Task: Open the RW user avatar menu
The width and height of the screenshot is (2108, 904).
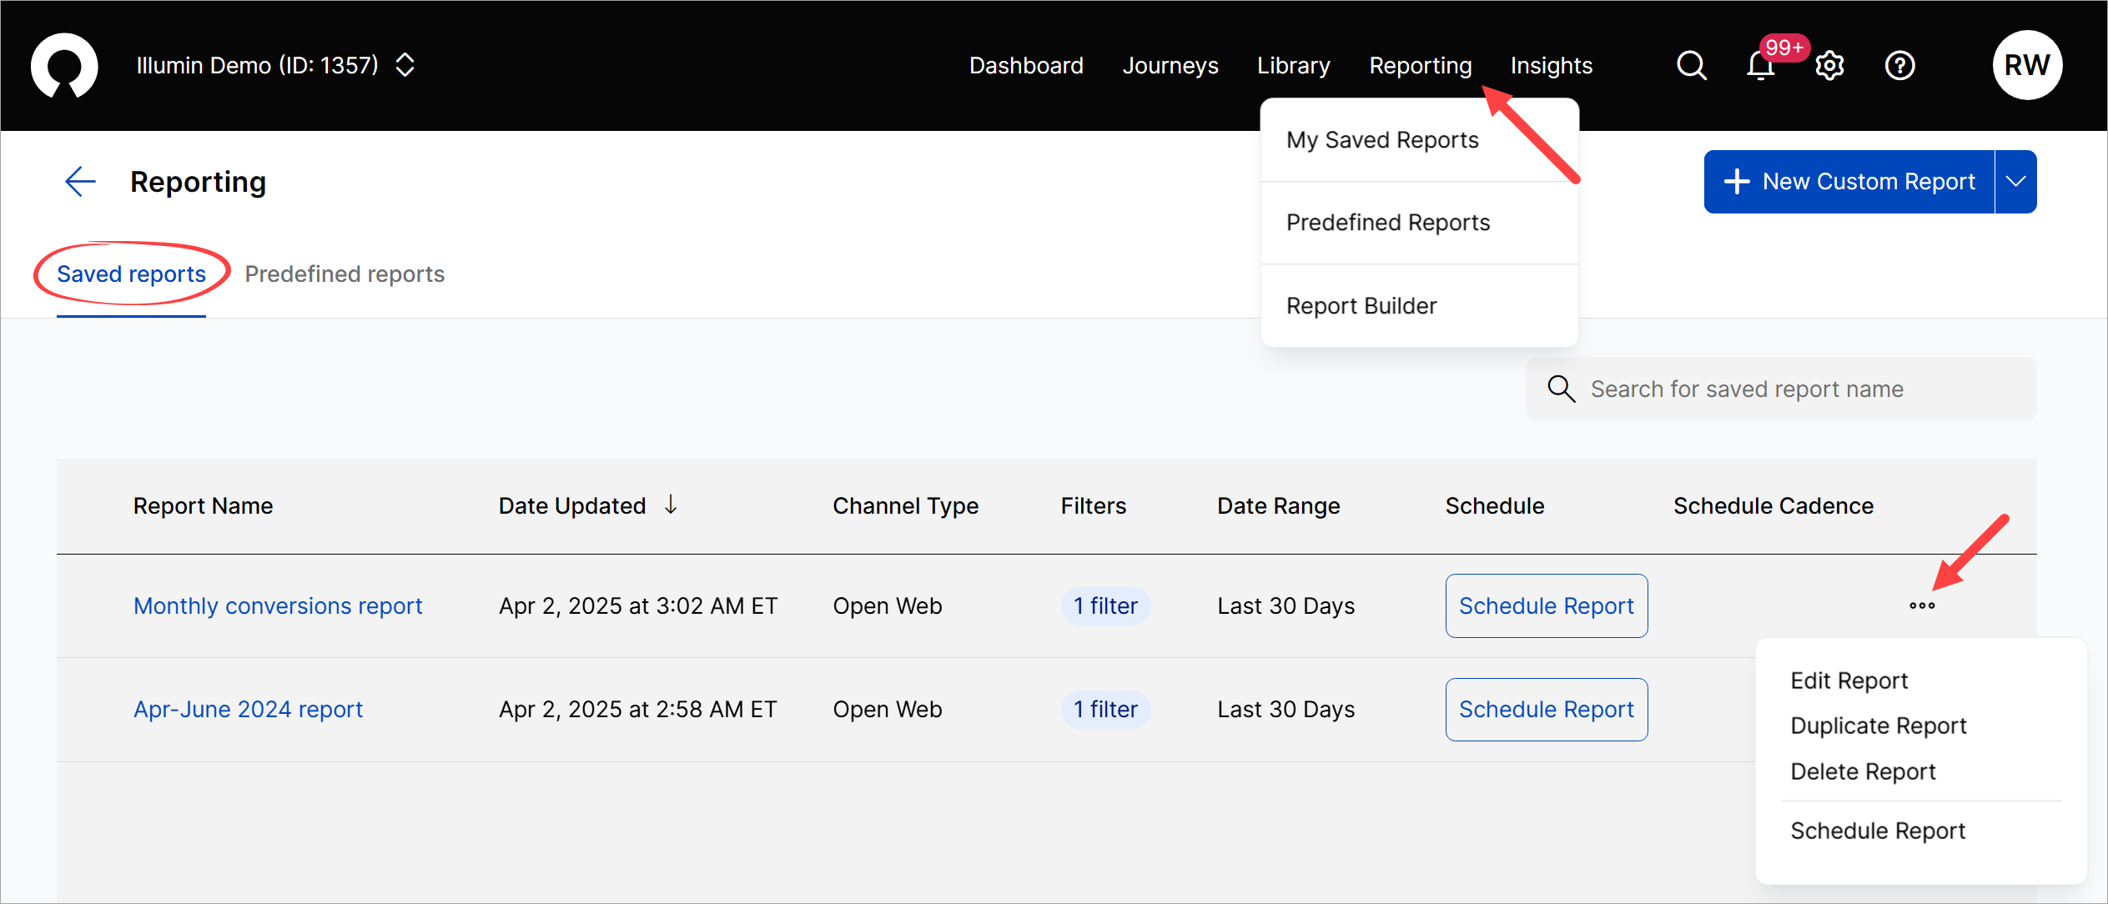Action: (x=2026, y=65)
